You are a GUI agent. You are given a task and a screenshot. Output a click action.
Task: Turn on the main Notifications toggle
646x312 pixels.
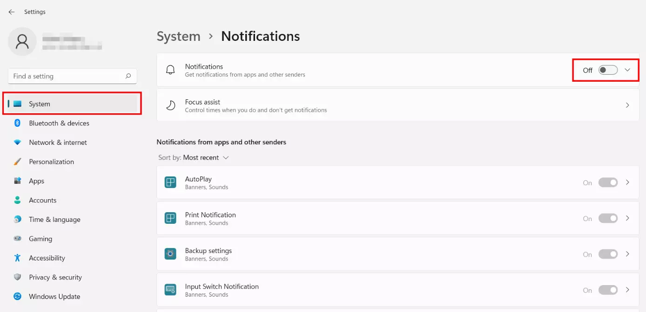point(608,70)
